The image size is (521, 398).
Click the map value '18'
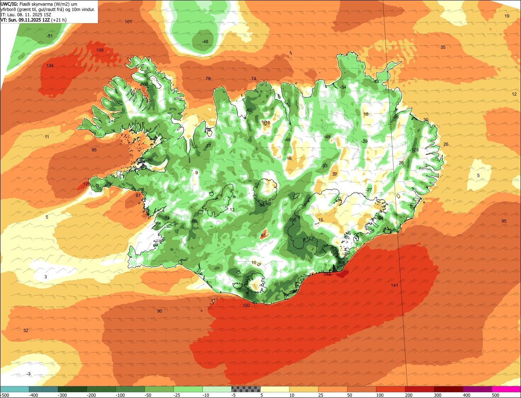click(366, 114)
